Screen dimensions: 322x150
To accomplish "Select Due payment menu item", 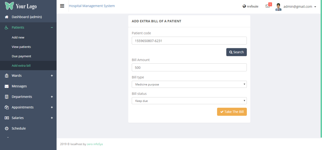I will (21, 56).
